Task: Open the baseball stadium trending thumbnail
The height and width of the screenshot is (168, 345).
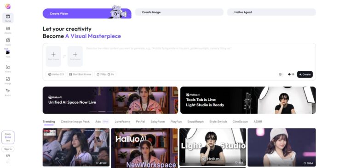Action: (x=76, y=147)
